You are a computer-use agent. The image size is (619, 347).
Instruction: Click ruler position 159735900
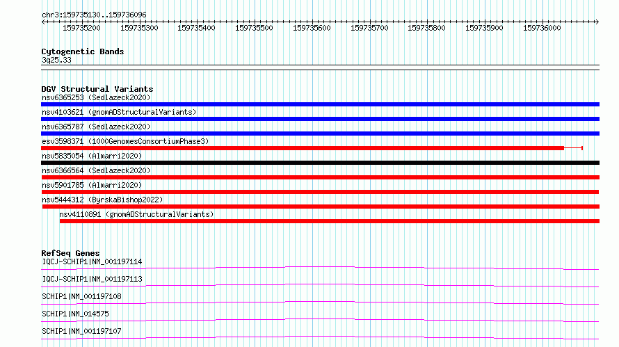(484, 28)
